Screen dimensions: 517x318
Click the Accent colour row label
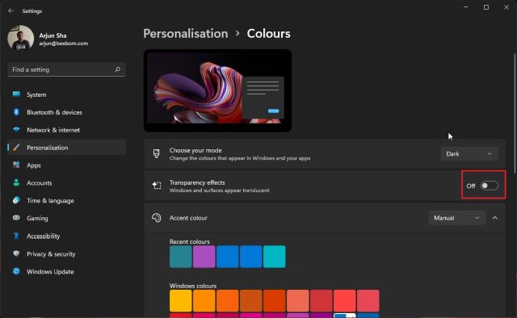tap(188, 218)
